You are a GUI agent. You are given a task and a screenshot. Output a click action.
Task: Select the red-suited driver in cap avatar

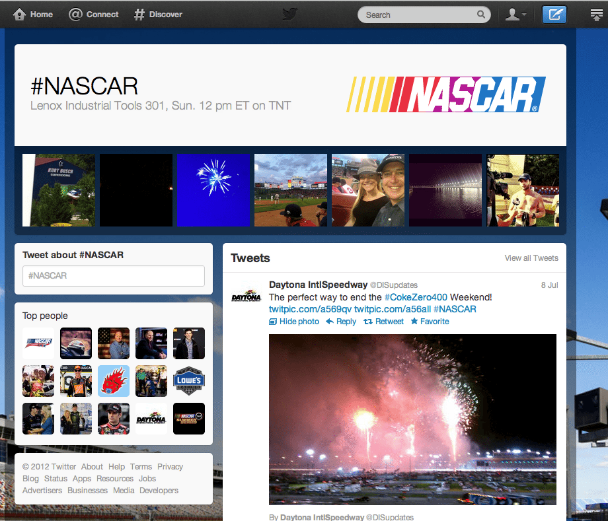coord(114,419)
